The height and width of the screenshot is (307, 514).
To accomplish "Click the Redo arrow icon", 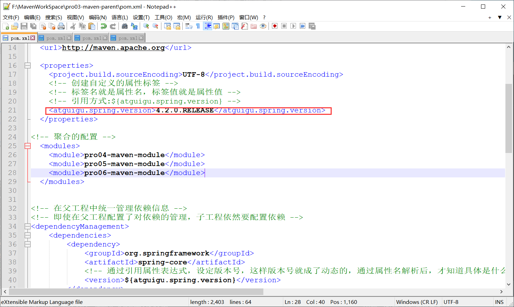I will coord(113,26).
